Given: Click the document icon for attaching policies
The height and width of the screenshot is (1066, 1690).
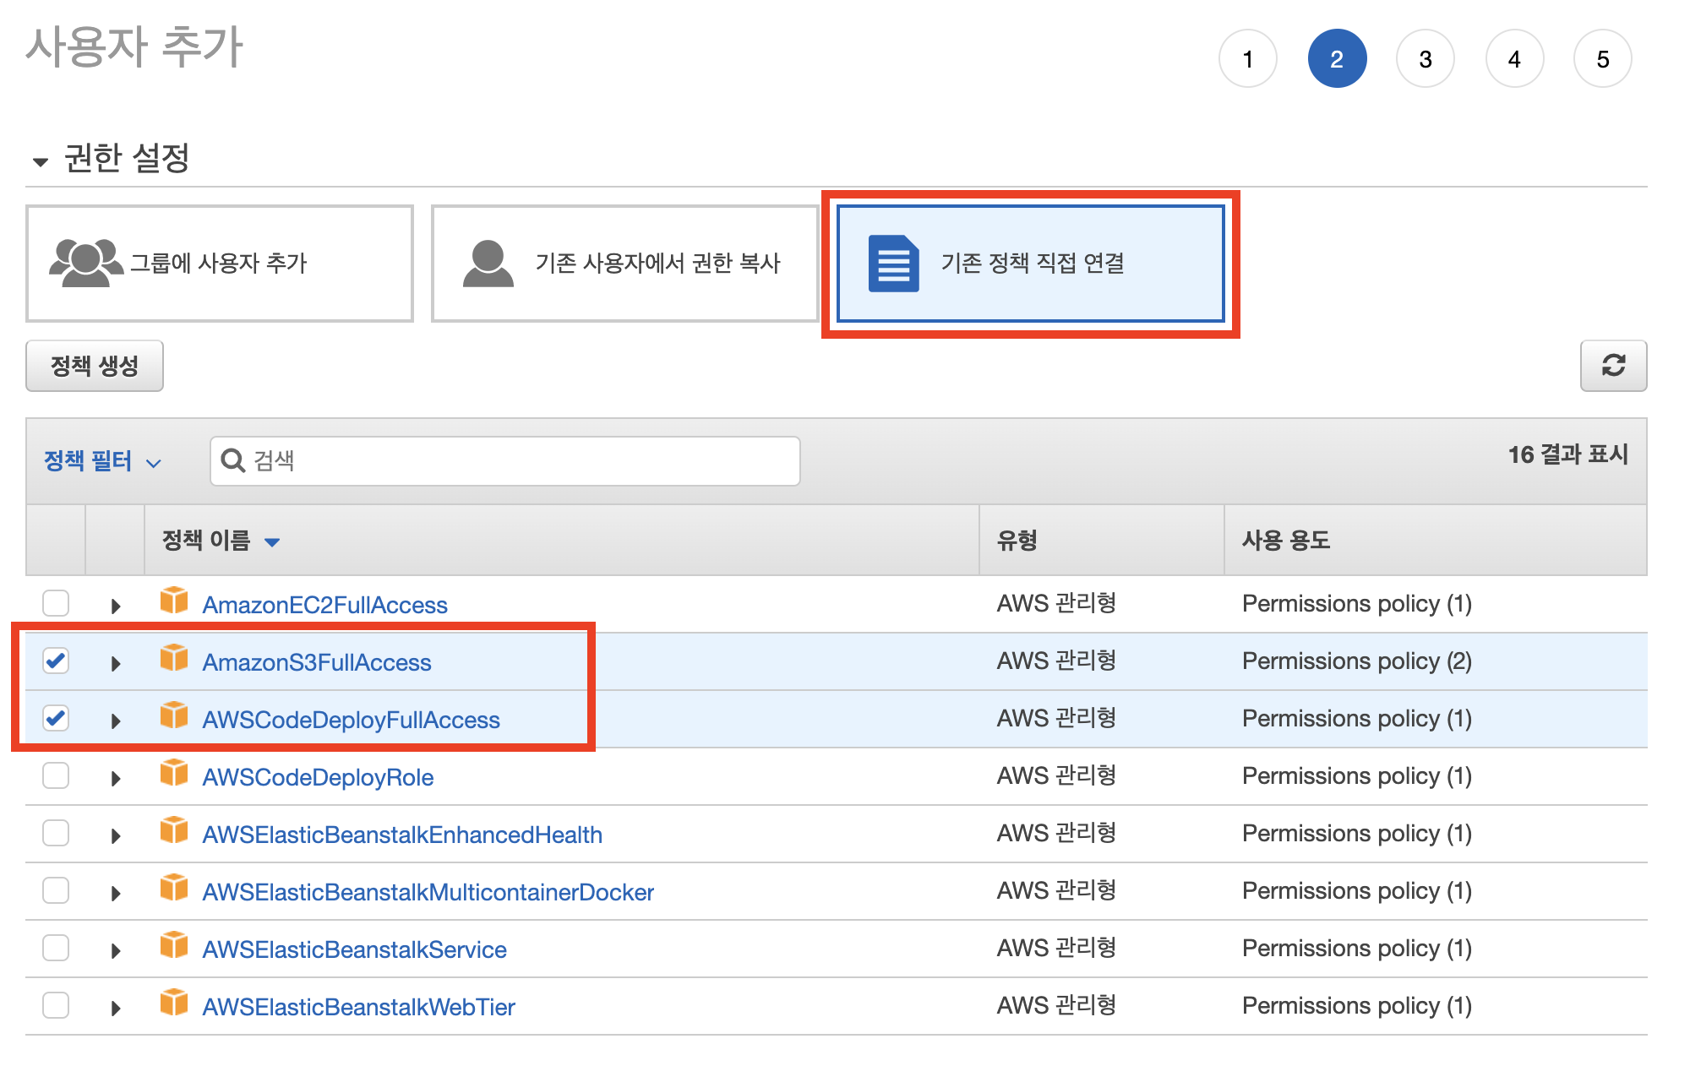Looking at the screenshot, I should pos(893,263).
